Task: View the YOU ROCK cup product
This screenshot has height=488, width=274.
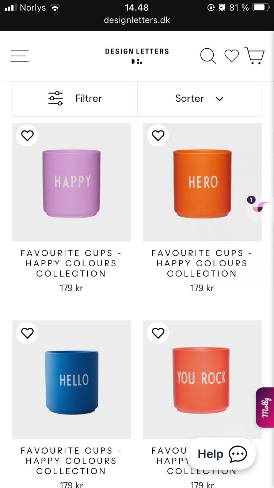Action: [202, 380]
